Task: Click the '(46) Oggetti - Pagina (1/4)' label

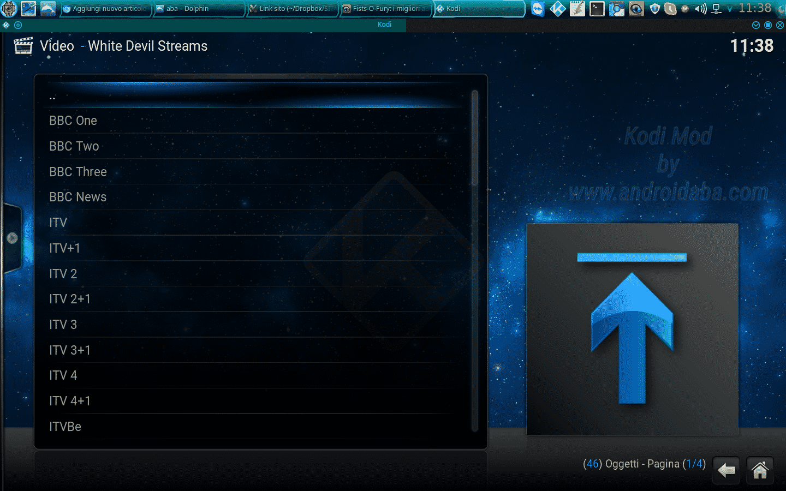Action: [x=644, y=464]
